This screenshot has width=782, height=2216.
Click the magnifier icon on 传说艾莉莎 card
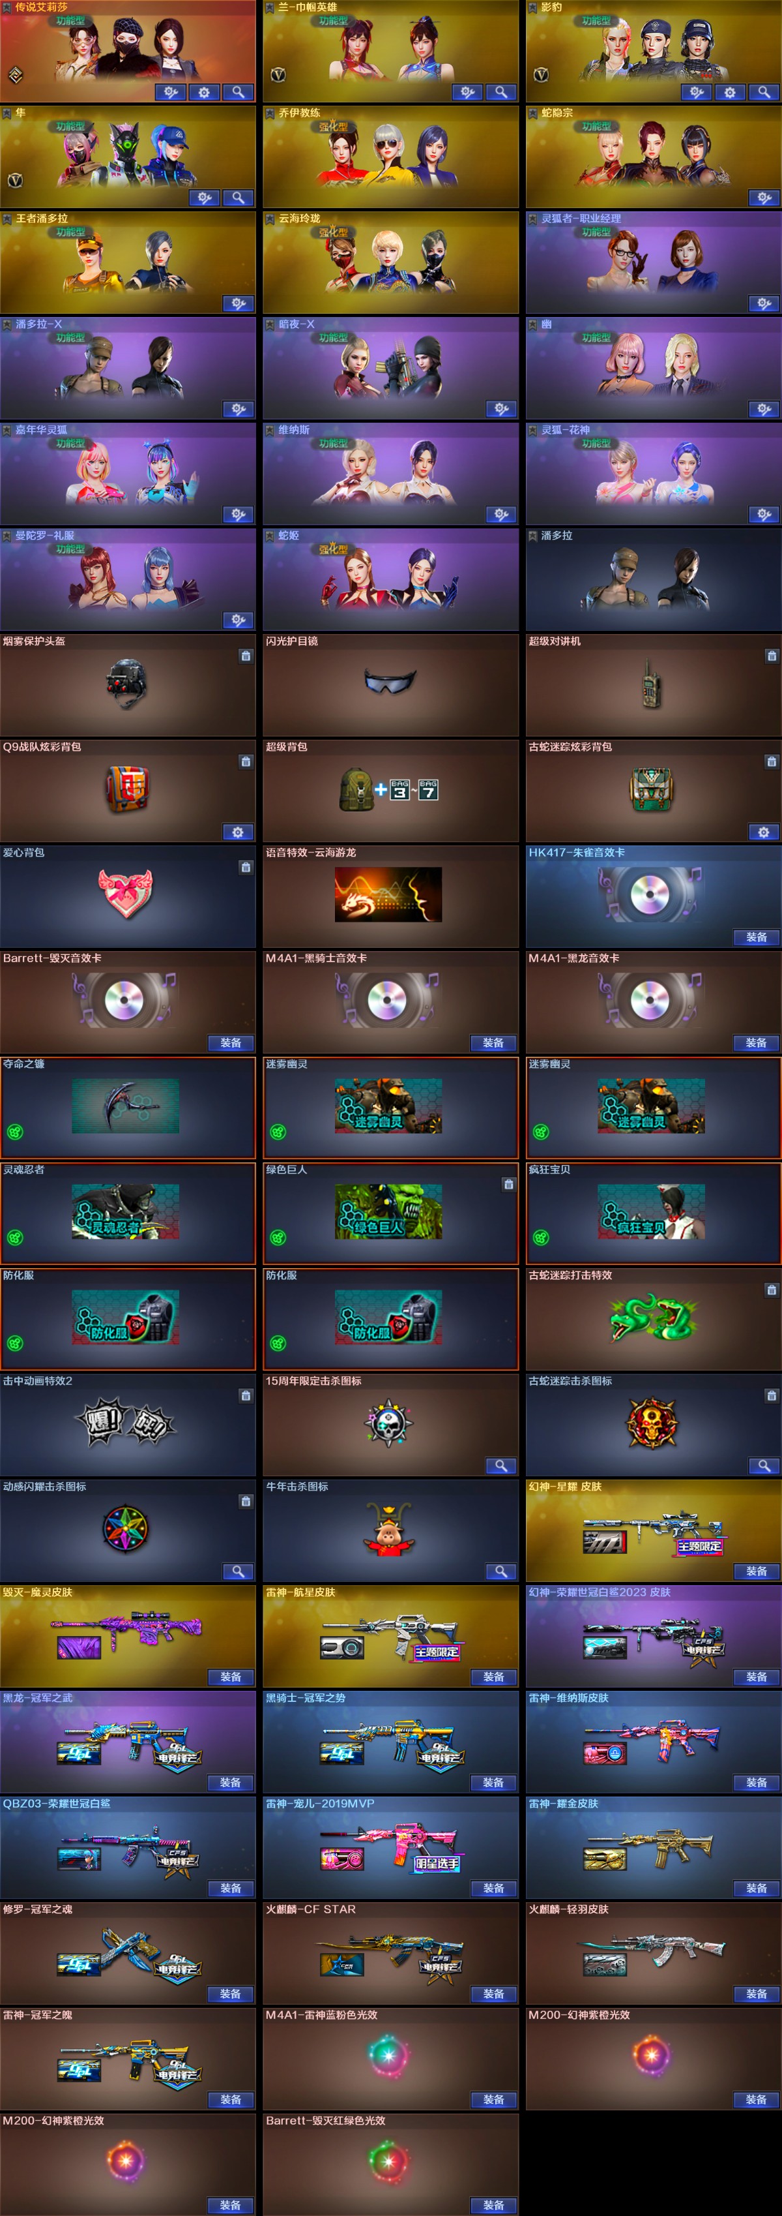237,92
